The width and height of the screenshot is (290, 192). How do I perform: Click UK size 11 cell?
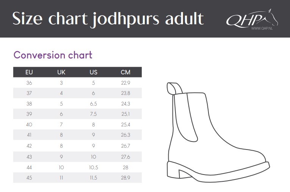tap(61, 178)
